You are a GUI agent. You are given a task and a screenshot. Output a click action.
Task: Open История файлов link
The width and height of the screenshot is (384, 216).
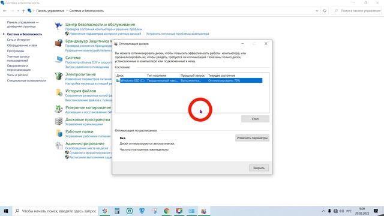pos(80,91)
